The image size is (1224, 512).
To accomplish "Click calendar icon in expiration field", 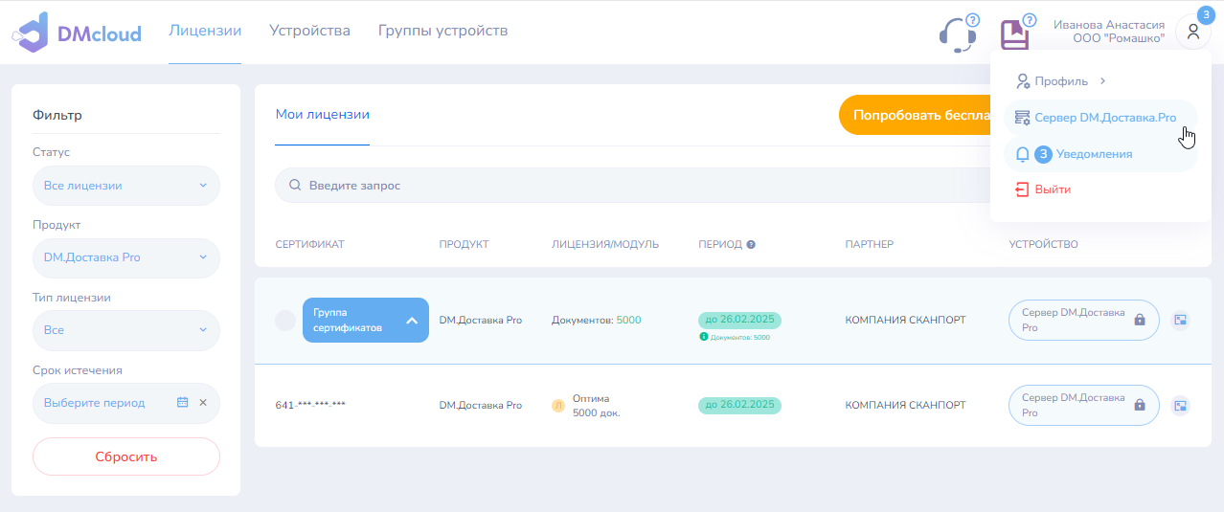I will (182, 403).
